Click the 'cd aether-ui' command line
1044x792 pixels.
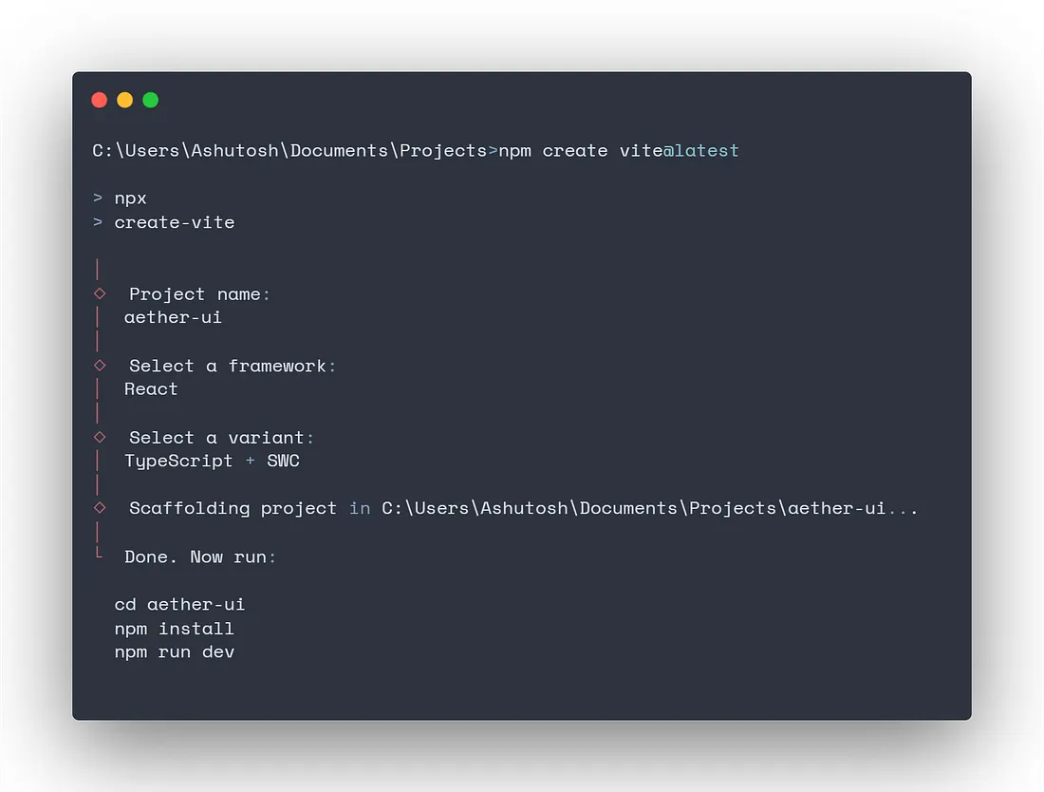(179, 604)
